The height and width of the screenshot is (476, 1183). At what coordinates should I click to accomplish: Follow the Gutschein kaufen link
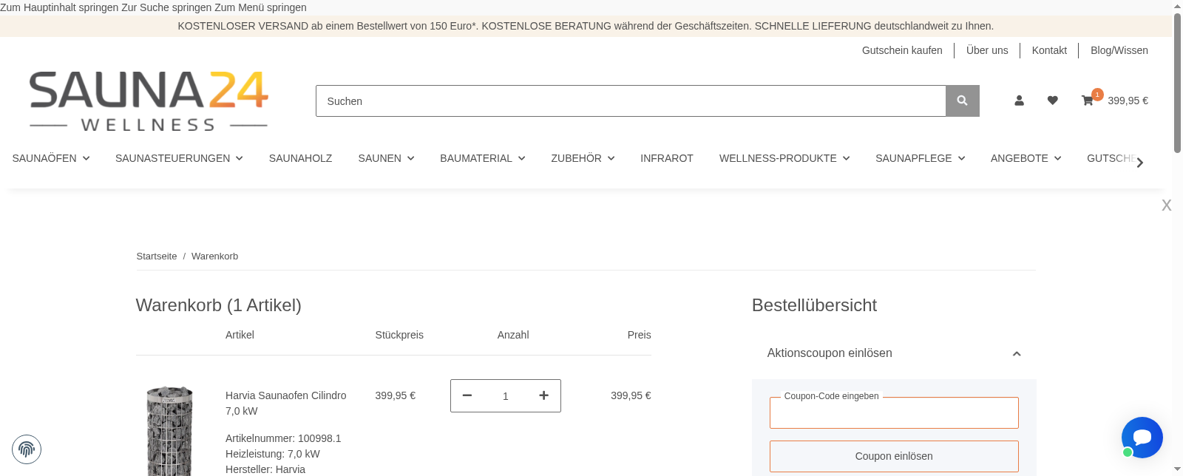[x=902, y=50]
